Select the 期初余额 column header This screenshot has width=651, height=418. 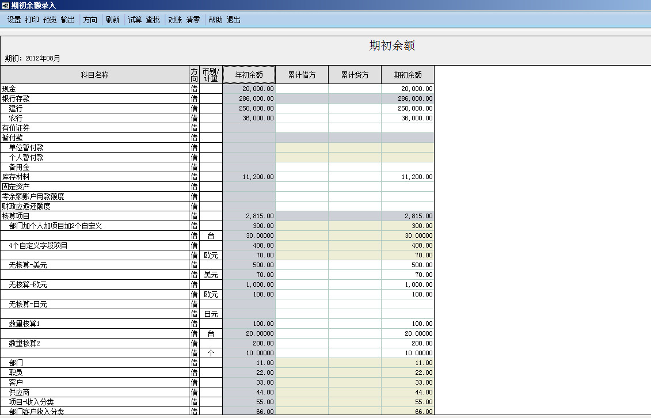(408, 75)
